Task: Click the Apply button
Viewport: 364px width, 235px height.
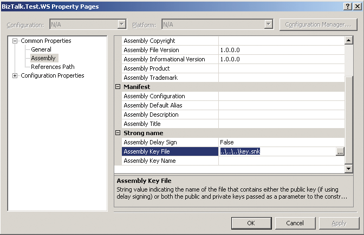Action: pos(339,223)
